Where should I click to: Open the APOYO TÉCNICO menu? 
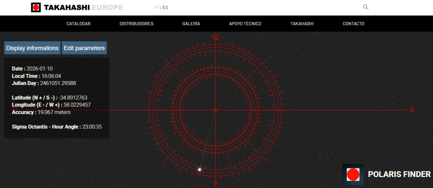(245, 24)
